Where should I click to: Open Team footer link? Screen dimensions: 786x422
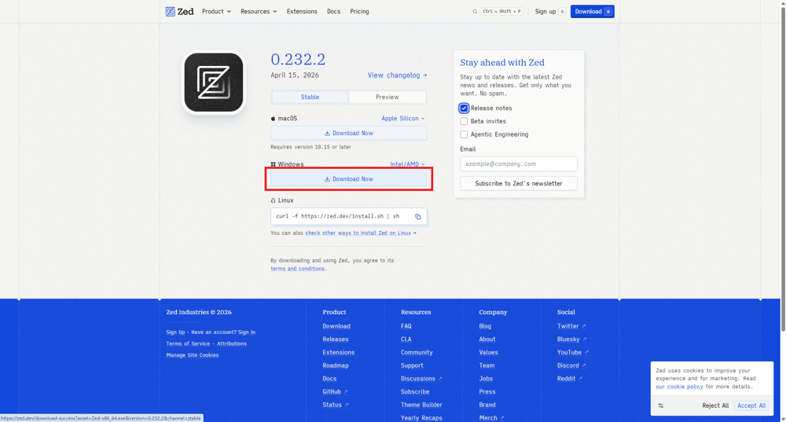tap(487, 365)
